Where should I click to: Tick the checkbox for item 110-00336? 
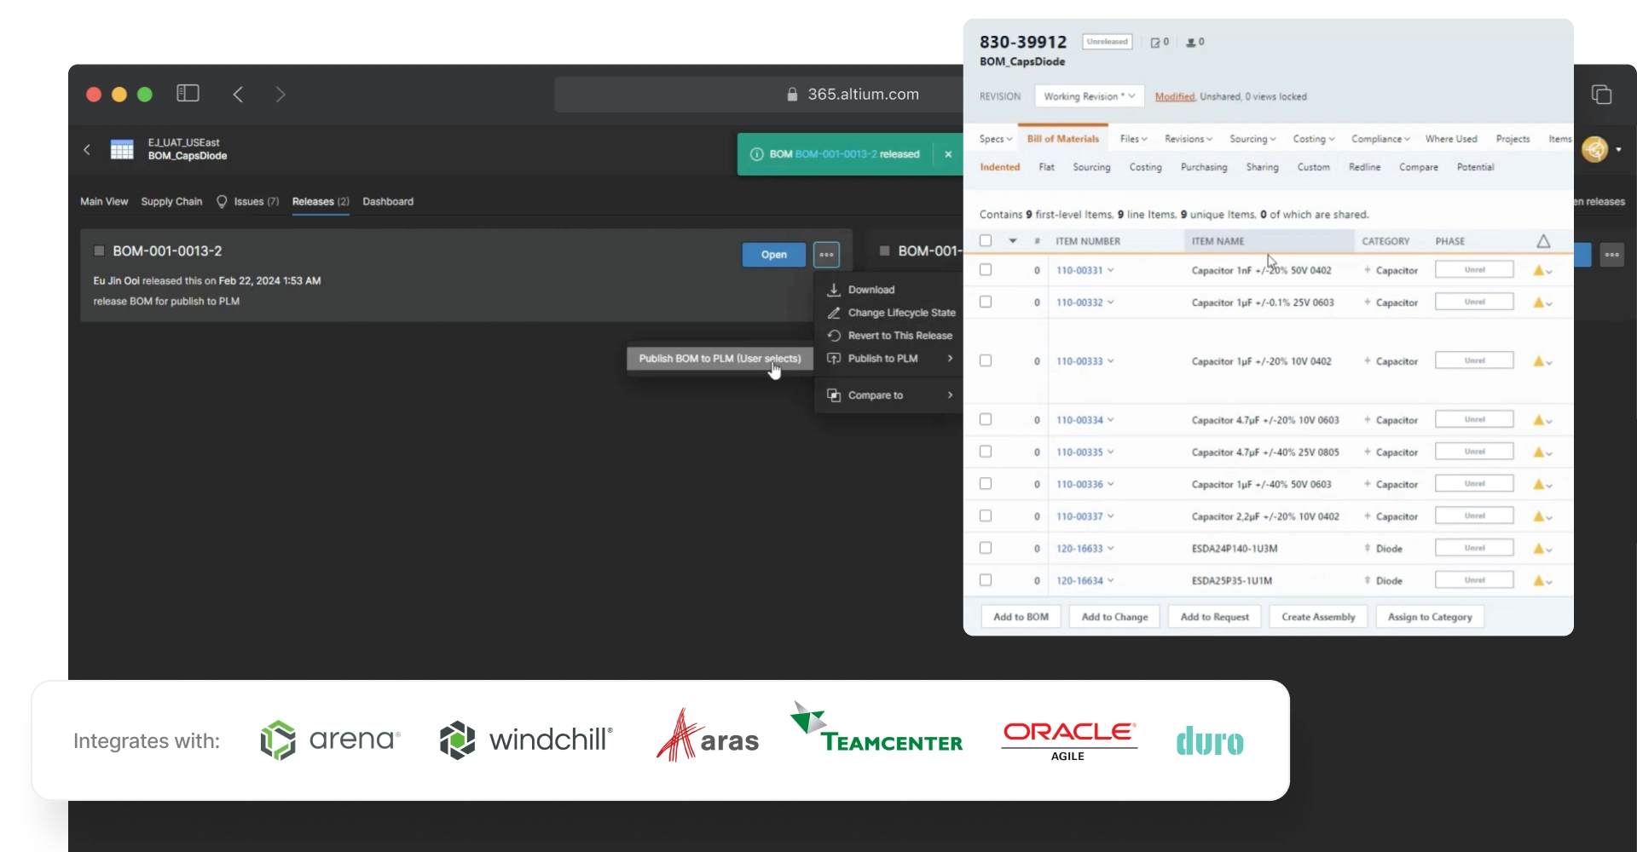tap(986, 484)
